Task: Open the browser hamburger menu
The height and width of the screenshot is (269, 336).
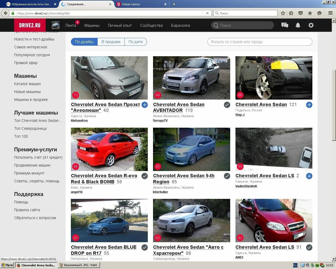Action: (330, 13)
